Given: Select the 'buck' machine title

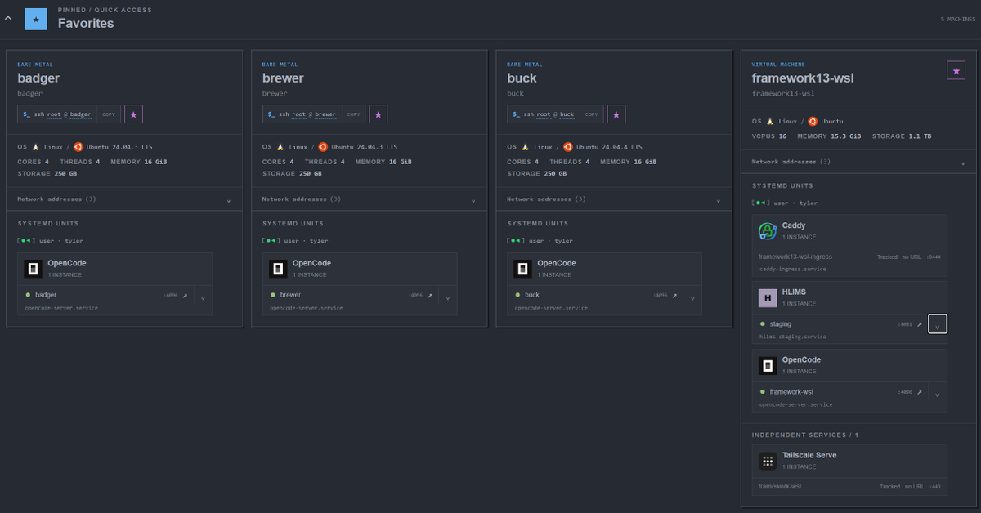Looking at the screenshot, I should pyautogui.click(x=522, y=78).
